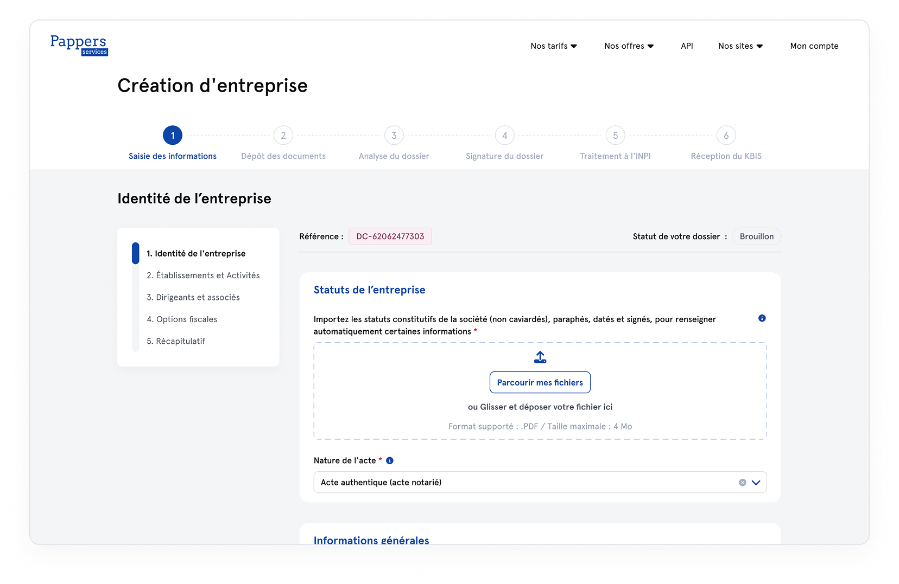
Task: Select step 3 Dirigeants et associés in sidebar
Action: (193, 297)
